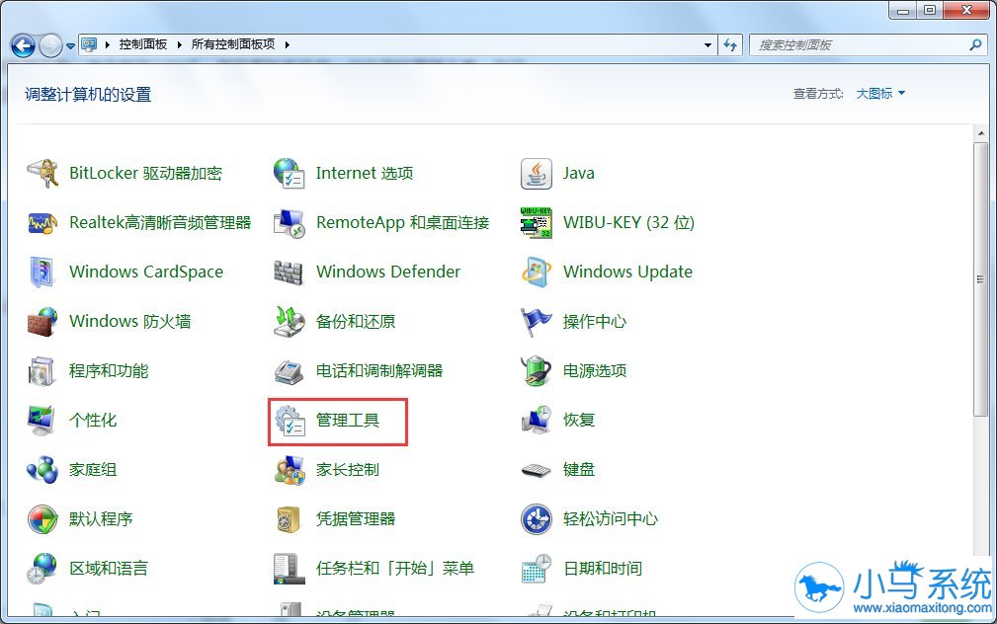Screen dimensions: 997x624
Task: Open the Internet 选项 icon
Action: click(x=290, y=173)
